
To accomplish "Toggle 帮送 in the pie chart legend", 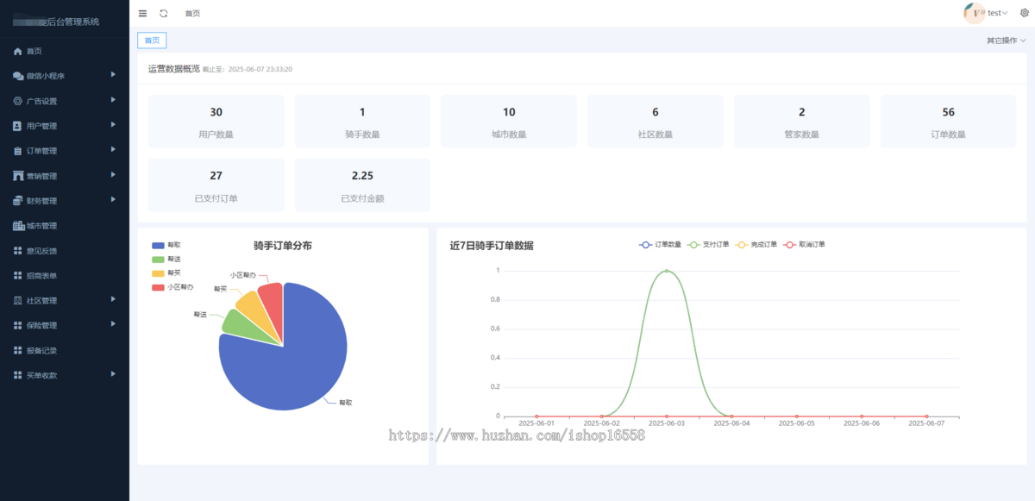I will coord(166,260).
